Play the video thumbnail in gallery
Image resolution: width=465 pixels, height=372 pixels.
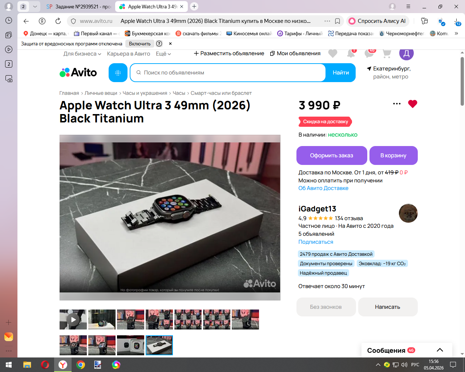(73, 320)
